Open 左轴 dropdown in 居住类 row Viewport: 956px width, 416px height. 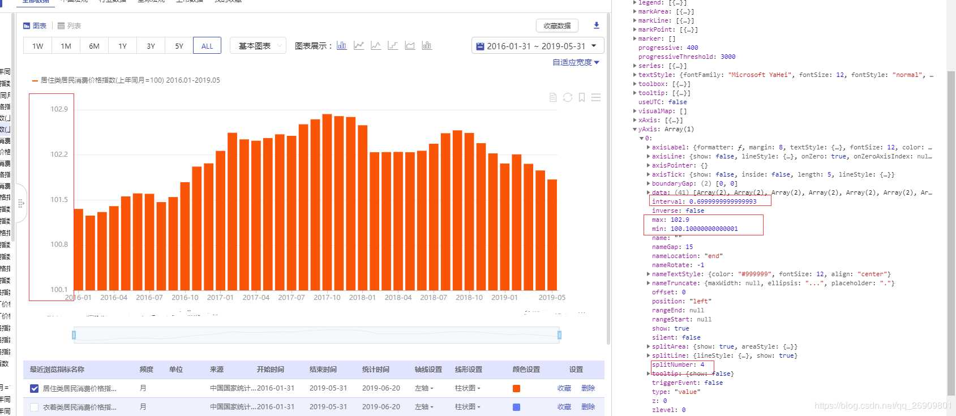(424, 388)
